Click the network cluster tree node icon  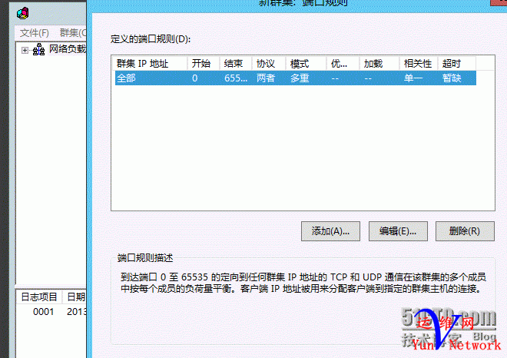(39, 49)
